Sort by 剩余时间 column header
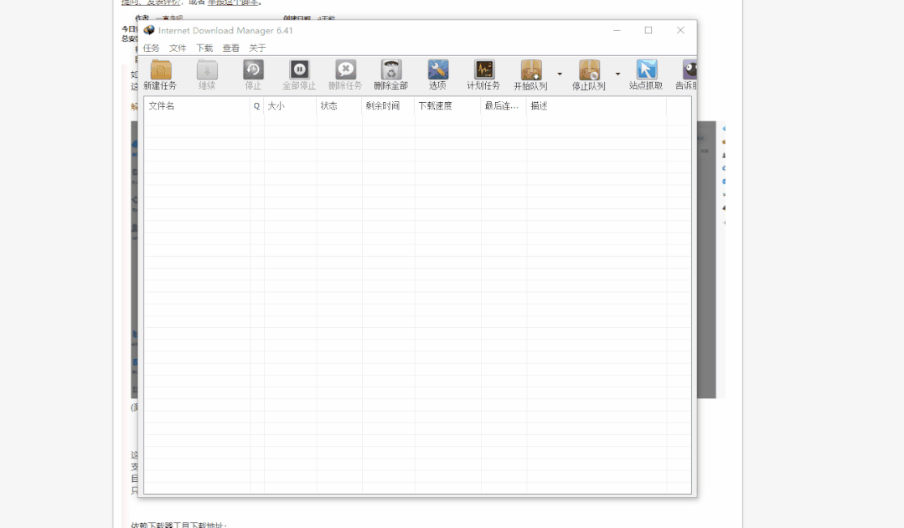 coord(388,106)
